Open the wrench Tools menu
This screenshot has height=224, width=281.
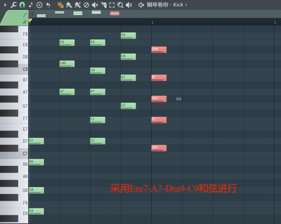pyautogui.click(x=14, y=5)
